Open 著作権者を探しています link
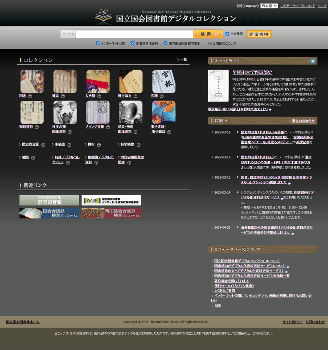The height and width of the screenshot is (350, 328). (x=232, y=281)
